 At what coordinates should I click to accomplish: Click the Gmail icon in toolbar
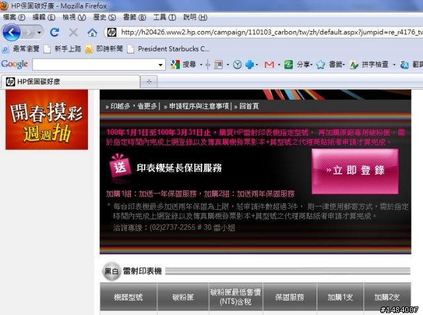[269, 65]
